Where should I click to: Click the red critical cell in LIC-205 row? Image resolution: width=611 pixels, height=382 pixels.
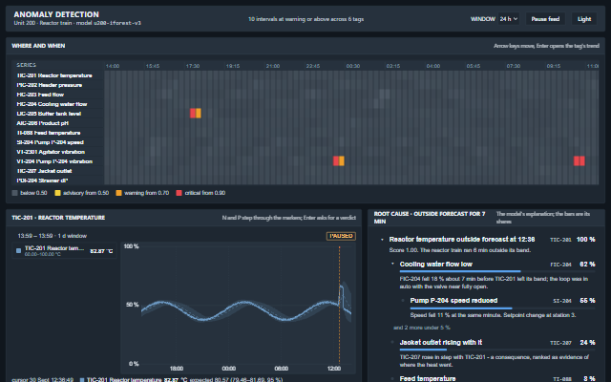[193, 114]
